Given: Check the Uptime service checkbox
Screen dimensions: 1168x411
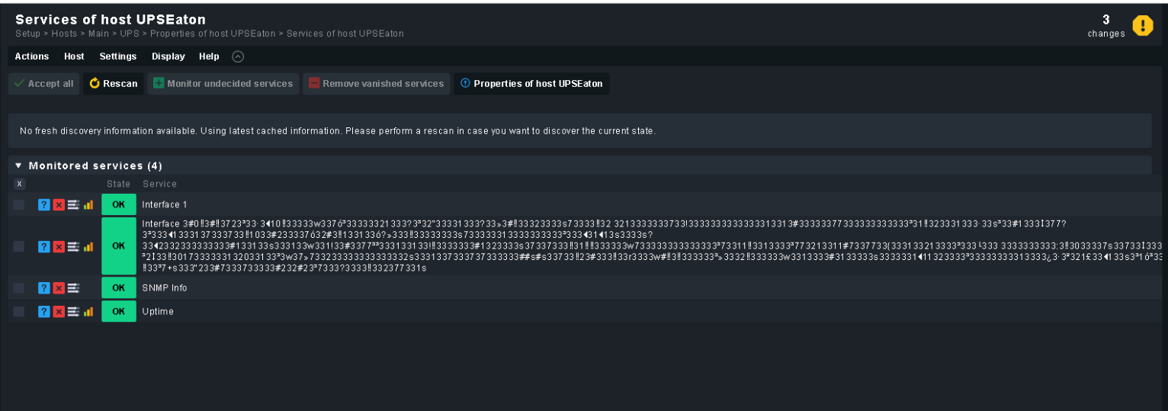Looking at the screenshot, I should point(19,311).
